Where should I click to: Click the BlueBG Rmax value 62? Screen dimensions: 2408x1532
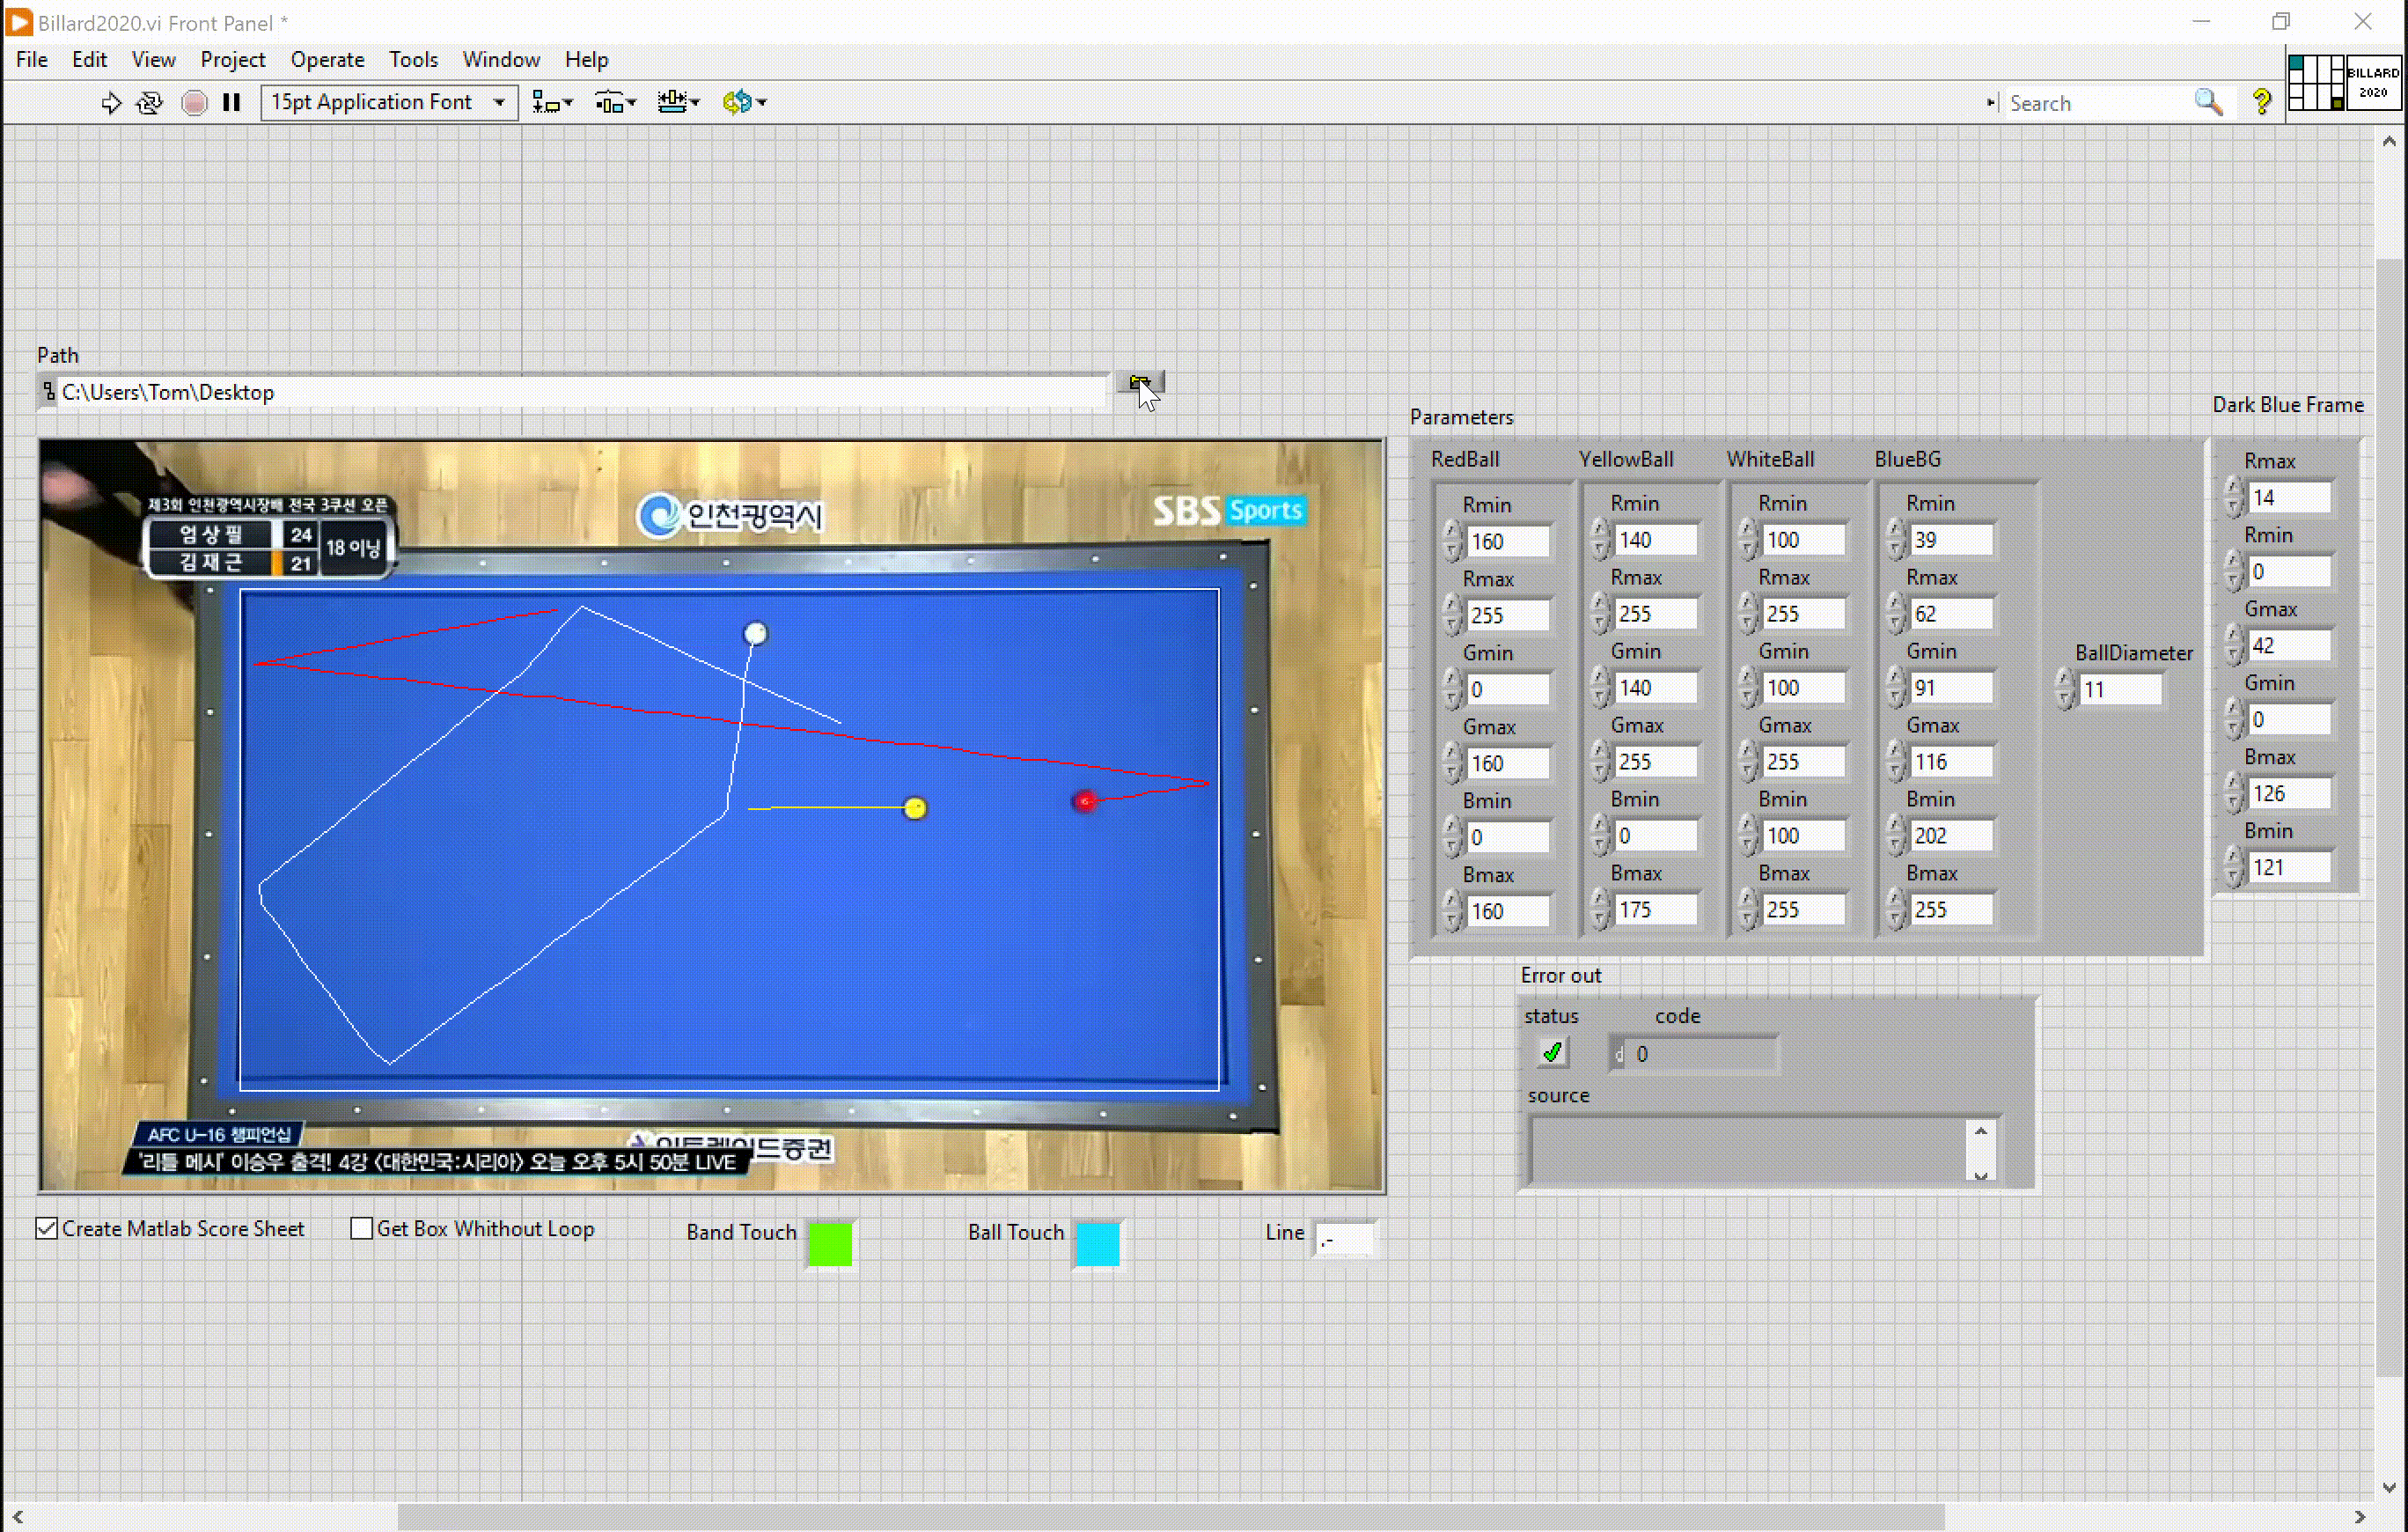click(1952, 614)
